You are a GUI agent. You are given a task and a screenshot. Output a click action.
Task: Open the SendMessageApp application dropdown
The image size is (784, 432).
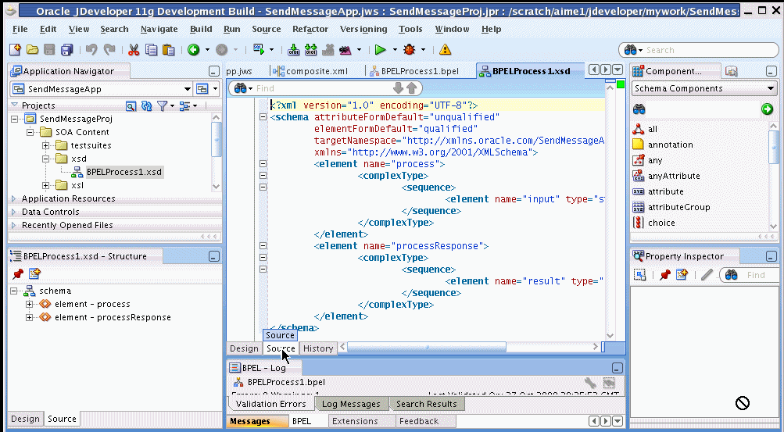pyautogui.click(x=186, y=89)
